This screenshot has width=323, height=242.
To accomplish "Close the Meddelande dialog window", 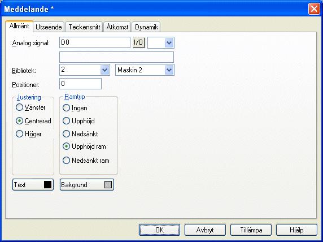I will pos(314,9).
